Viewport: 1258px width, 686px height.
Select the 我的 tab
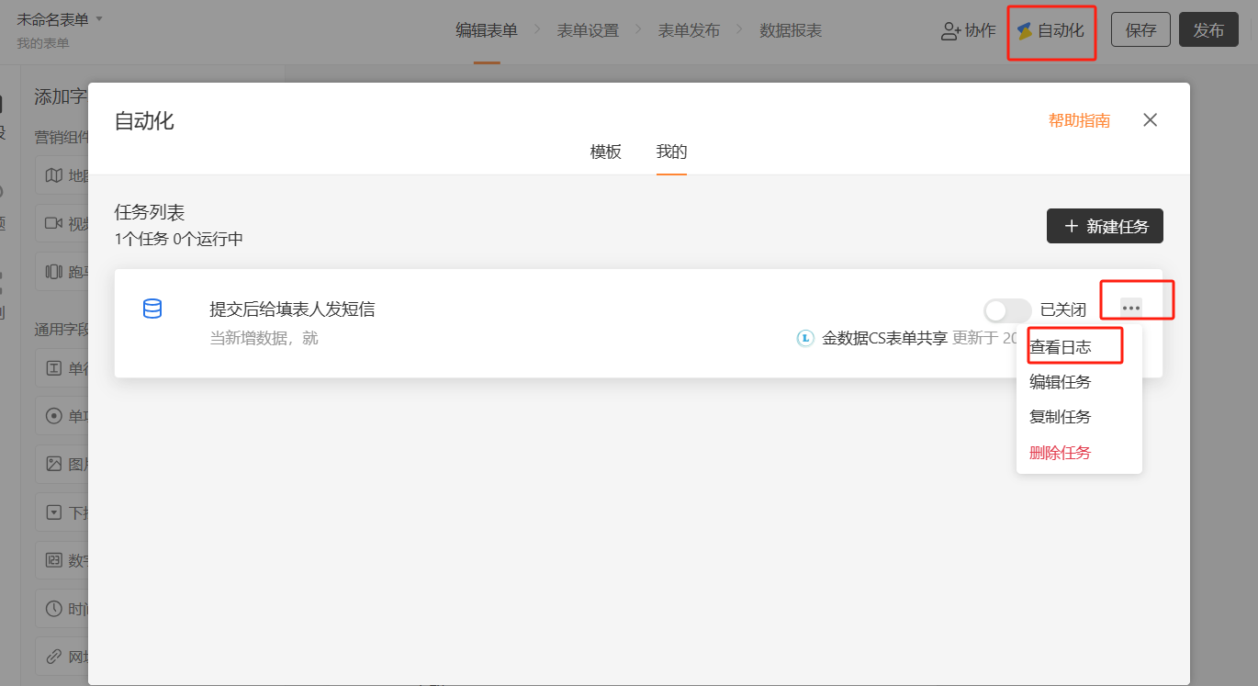coord(671,152)
